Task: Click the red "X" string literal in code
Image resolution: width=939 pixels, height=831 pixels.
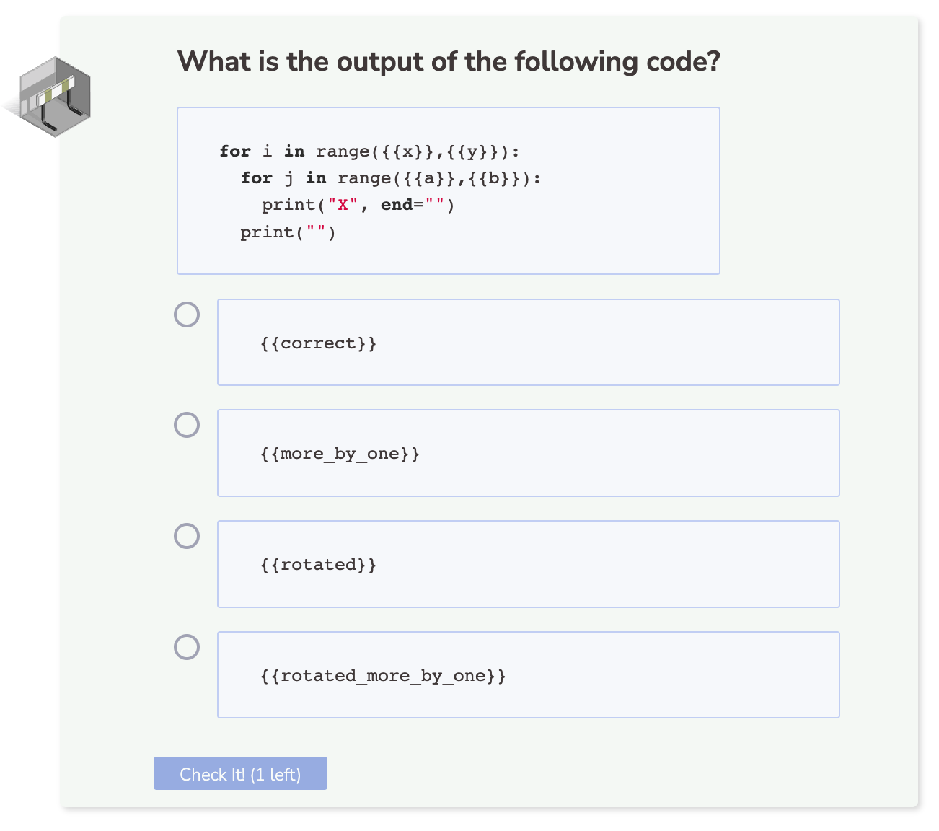Action: tap(343, 205)
